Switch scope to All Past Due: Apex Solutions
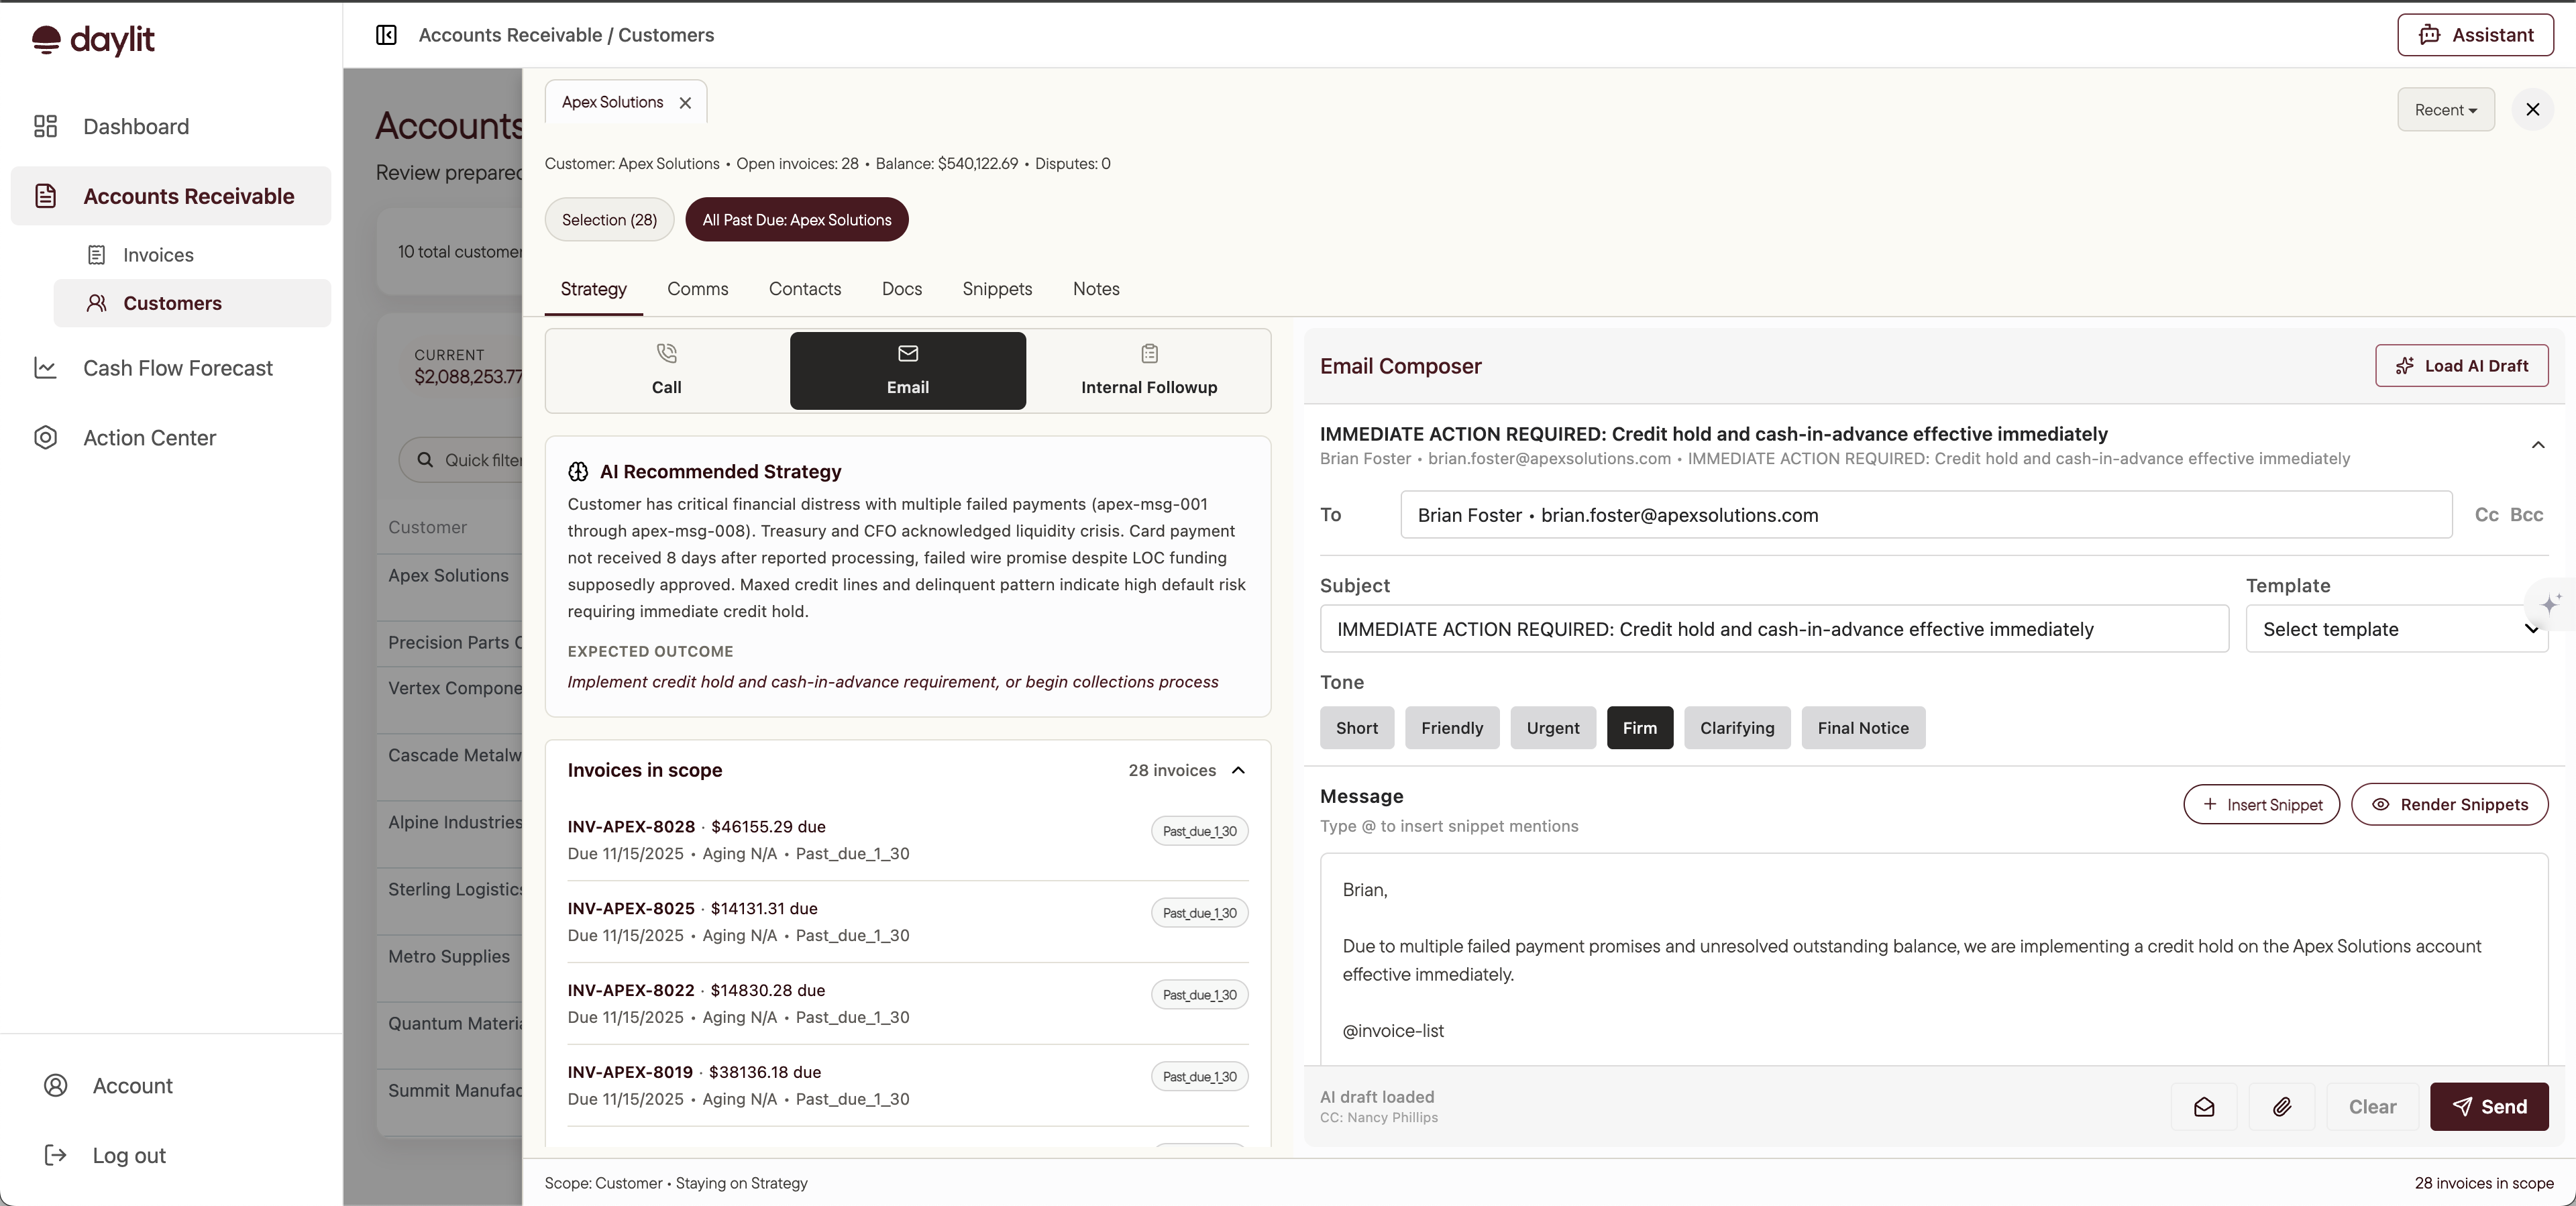The height and width of the screenshot is (1206, 2576). [797, 219]
